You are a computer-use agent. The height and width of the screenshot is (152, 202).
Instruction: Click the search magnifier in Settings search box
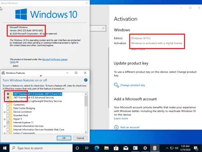pyautogui.click(x=103, y=28)
